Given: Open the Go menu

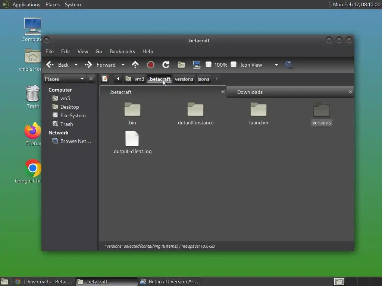Looking at the screenshot, I should coord(98,51).
